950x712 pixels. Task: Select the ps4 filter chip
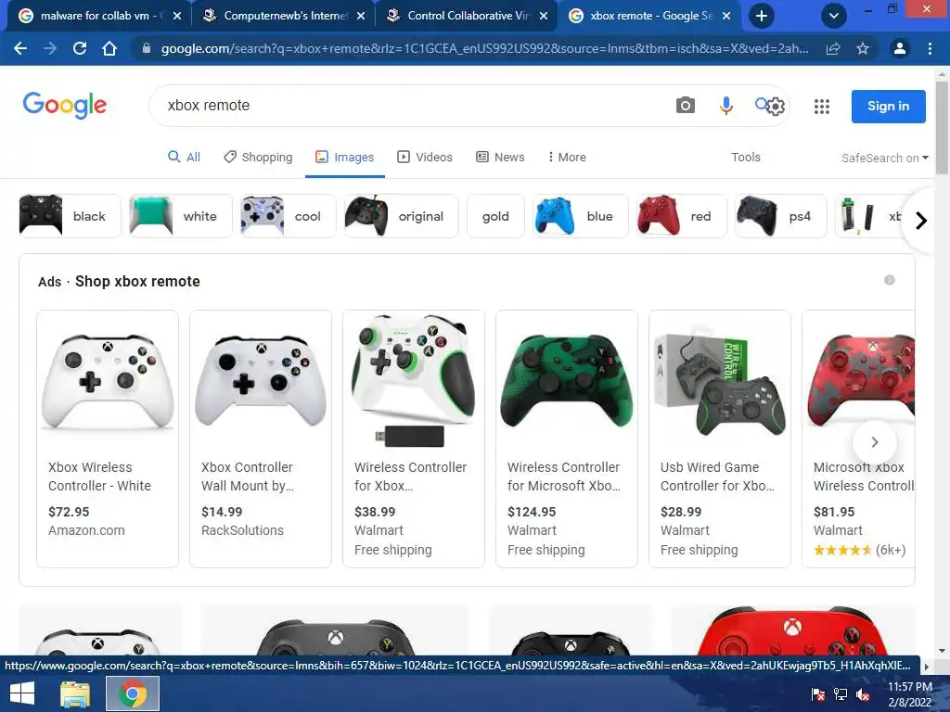(780, 216)
